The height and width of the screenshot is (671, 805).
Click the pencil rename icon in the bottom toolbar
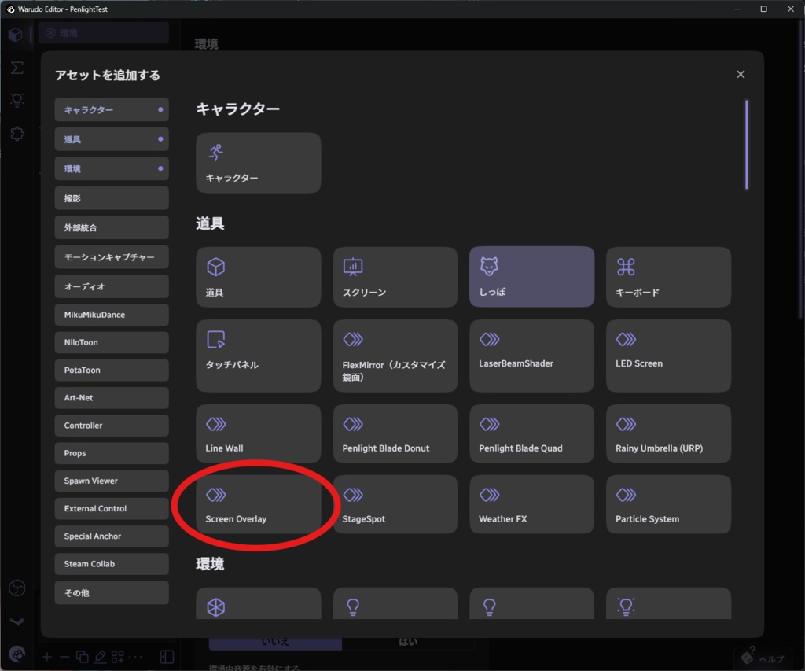click(100, 657)
